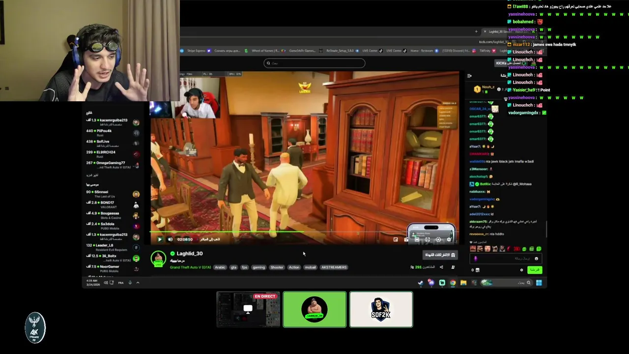Open the Discord taskbar icon
The image size is (629, 354).
point(431,283)
